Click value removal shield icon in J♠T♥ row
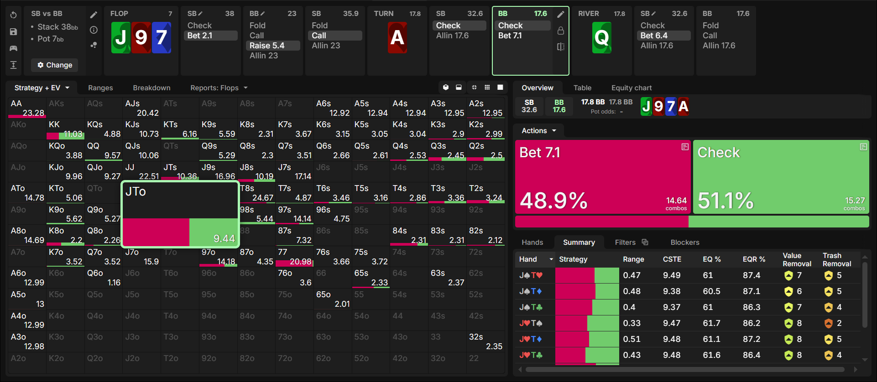 click(x=788, y=275)
